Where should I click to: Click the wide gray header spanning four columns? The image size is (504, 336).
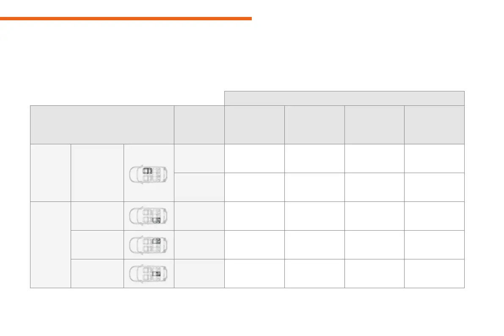[x=344, y=98]
